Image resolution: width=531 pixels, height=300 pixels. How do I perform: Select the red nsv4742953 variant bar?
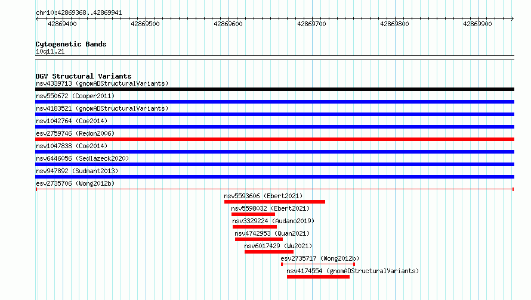[259, 239]
